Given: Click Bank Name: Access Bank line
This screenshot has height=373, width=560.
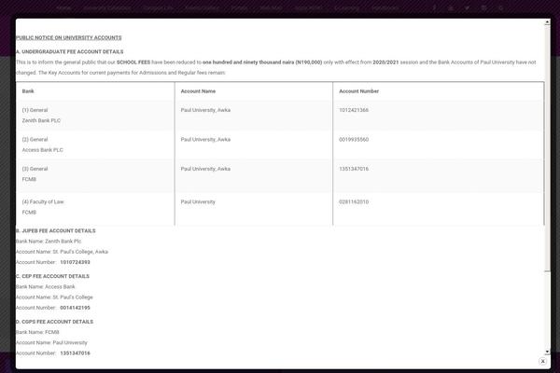Looking at the screenshot, I should pyautogui.click(x=46, y=286).
